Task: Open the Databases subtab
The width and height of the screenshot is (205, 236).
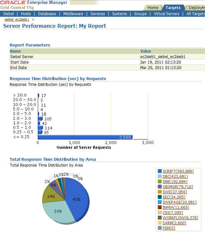Action: 47,14
